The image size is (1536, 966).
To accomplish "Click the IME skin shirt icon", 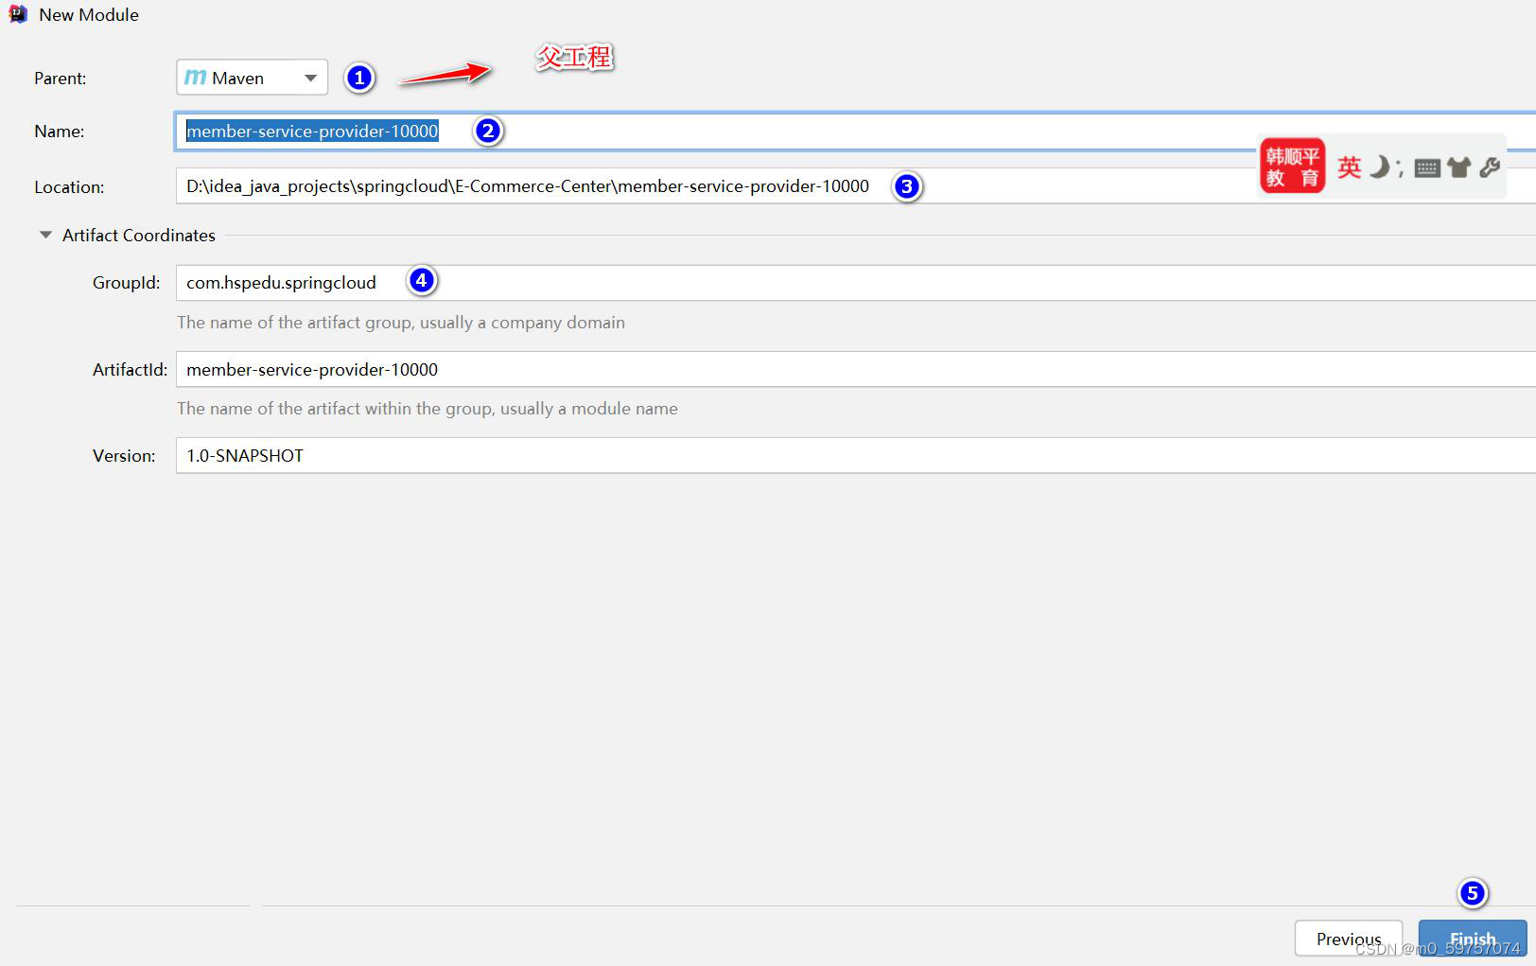I will 1459,167.
